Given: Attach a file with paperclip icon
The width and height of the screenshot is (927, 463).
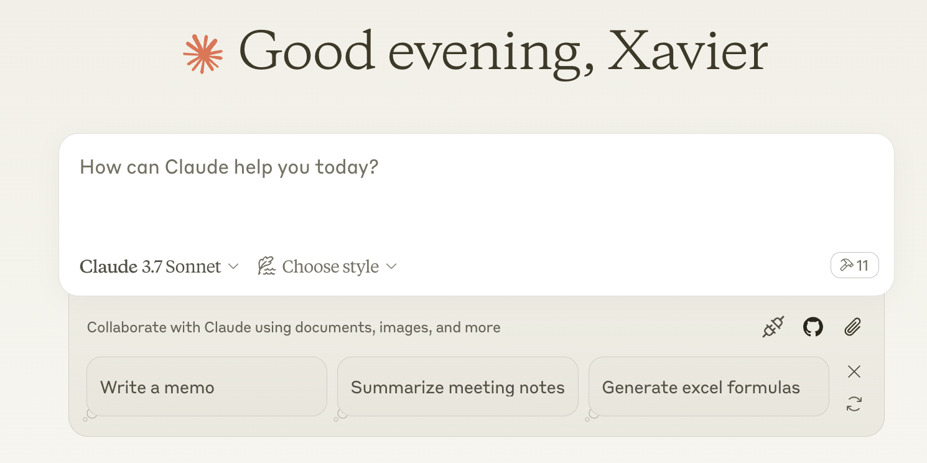Looking at the screenshot, I should 852,327.
